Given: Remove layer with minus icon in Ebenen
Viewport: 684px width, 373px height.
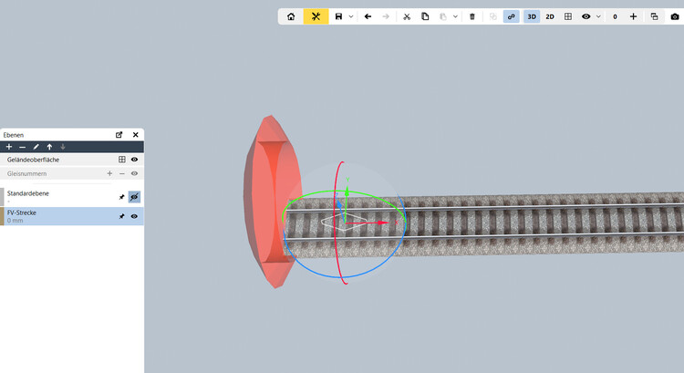Looking at the screenshot, I should [22, 147].
